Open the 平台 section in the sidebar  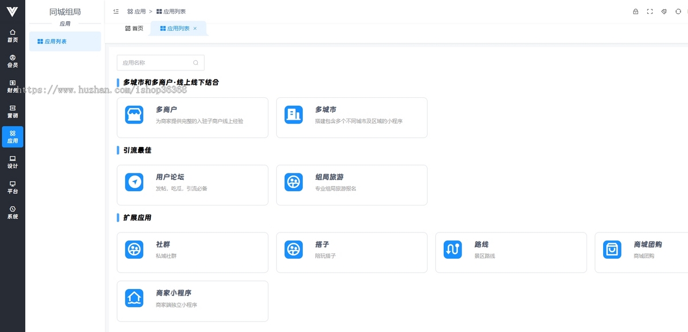(13, 187)
